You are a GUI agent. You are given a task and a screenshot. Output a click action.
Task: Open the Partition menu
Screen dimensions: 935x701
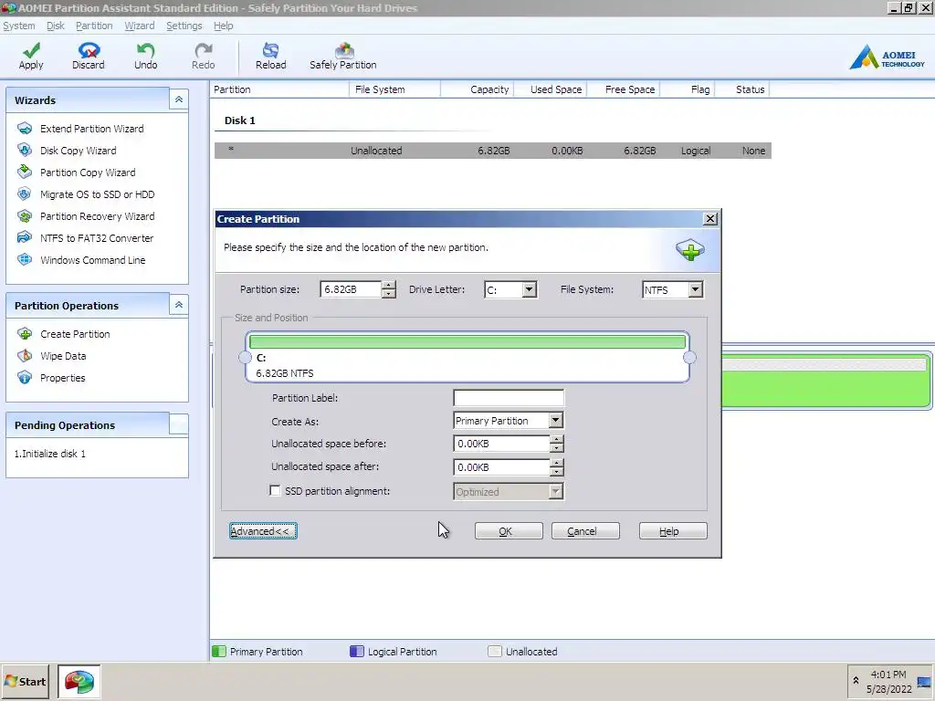[x=94, y=26]
